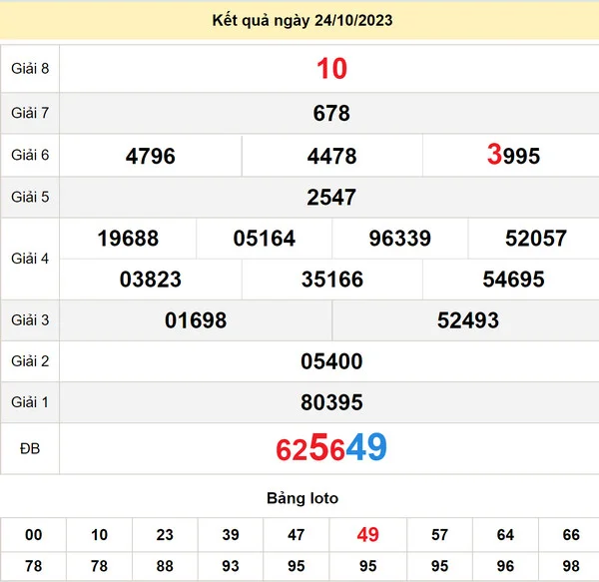Click the Giải 3 number 01698
This screenshot has height=582, width=599.
[x=196, y=320]
